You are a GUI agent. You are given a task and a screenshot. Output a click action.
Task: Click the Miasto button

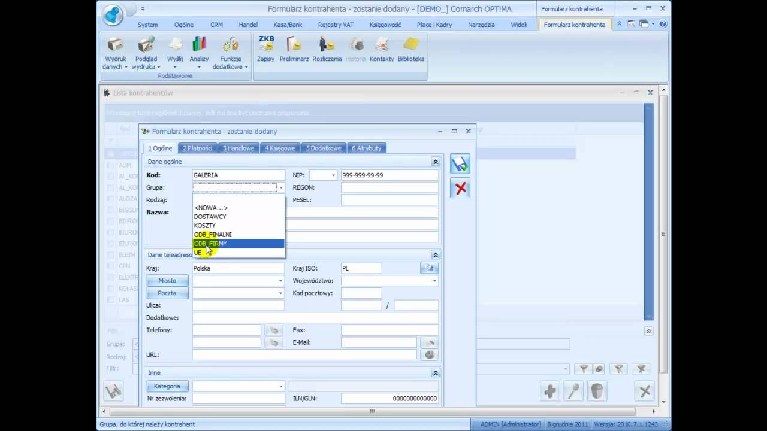pyautogui.click(x=167, y=281)
